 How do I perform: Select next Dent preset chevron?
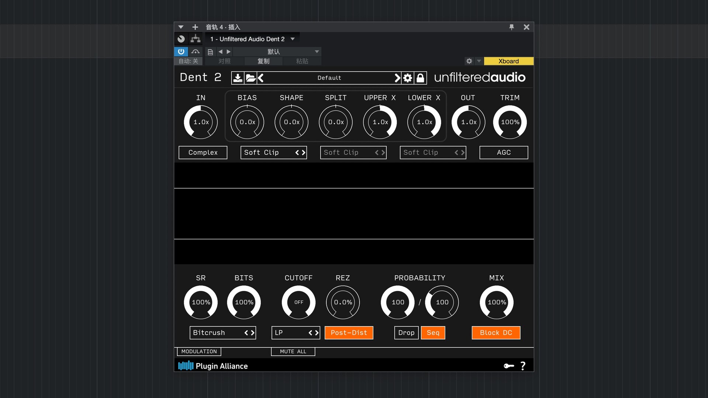(397, 78)
